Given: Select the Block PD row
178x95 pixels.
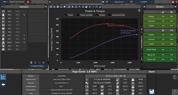Looking at the screenshot, I should (x=160, y=55).
